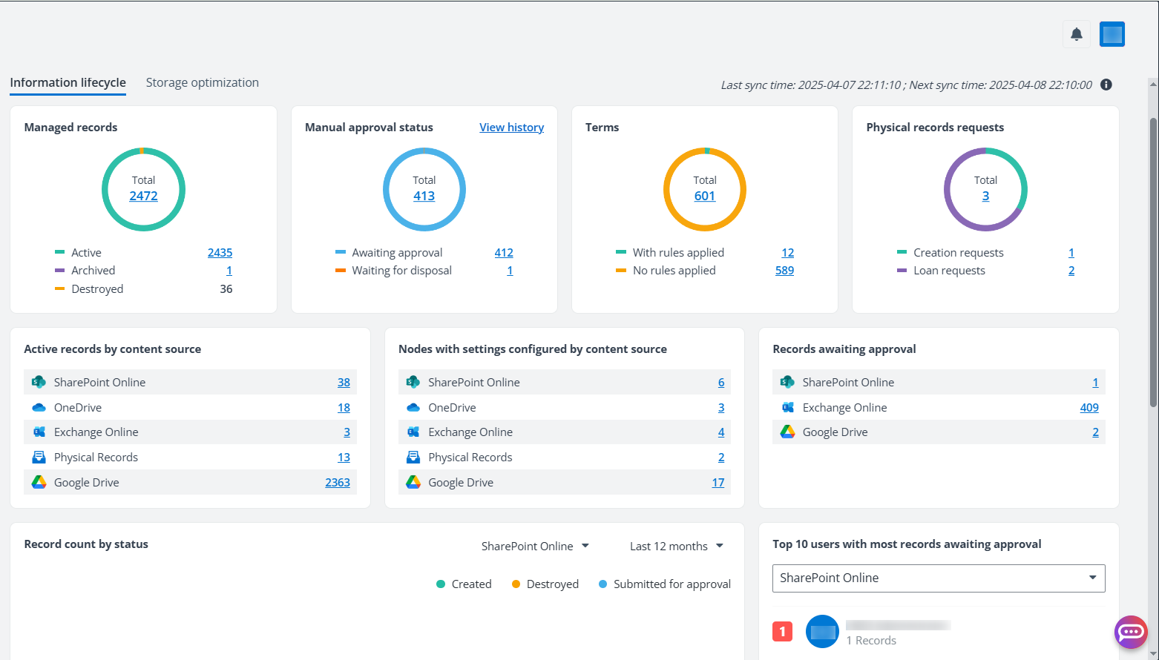Select the Information lifecycle tab

[68, 82]
